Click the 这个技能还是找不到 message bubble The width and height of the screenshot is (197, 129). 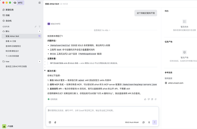coord(146,13)
